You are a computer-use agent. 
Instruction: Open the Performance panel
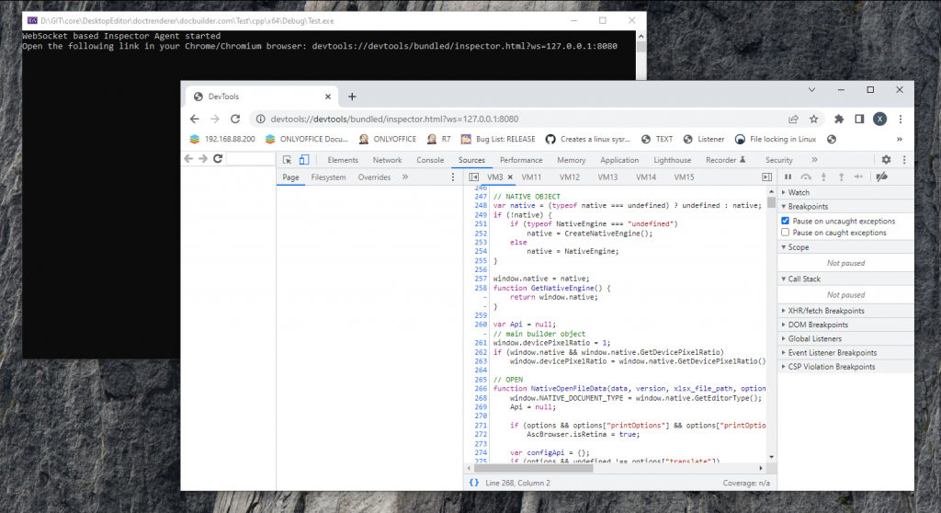pos(521,160)
